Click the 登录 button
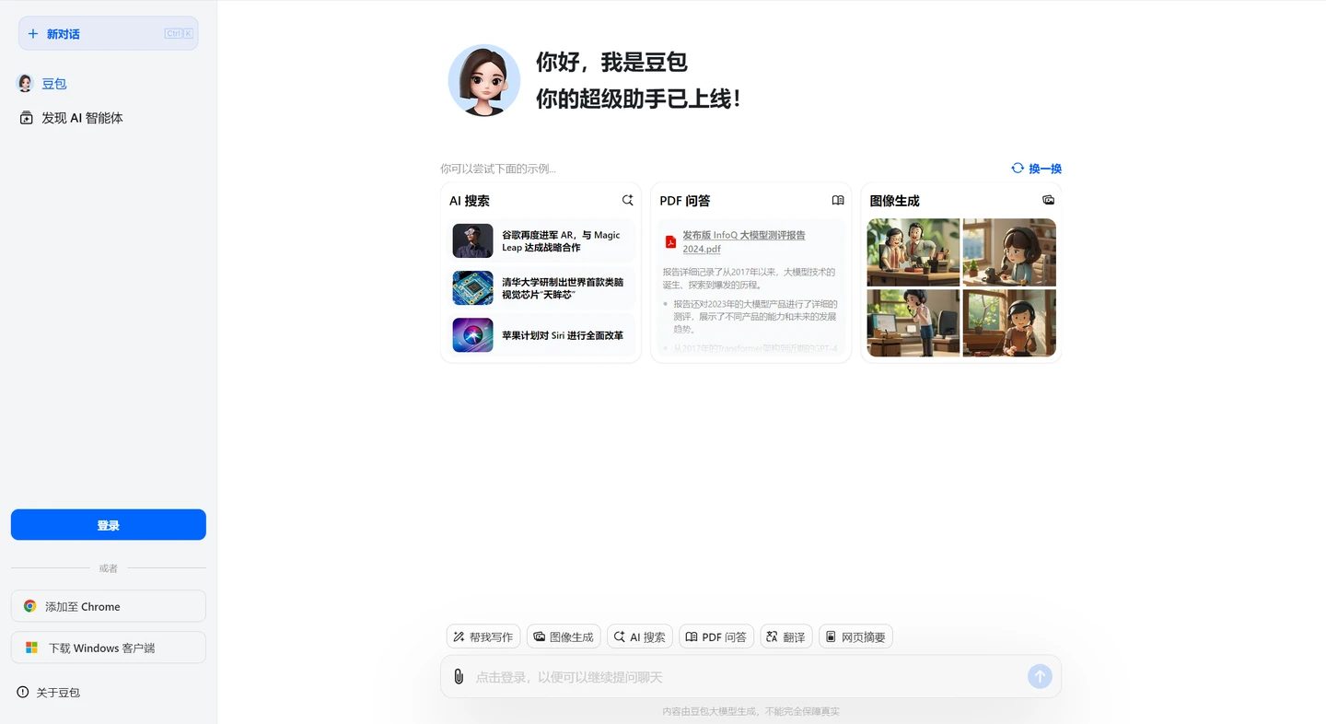The image size is (1326, 724). [108, 524]
